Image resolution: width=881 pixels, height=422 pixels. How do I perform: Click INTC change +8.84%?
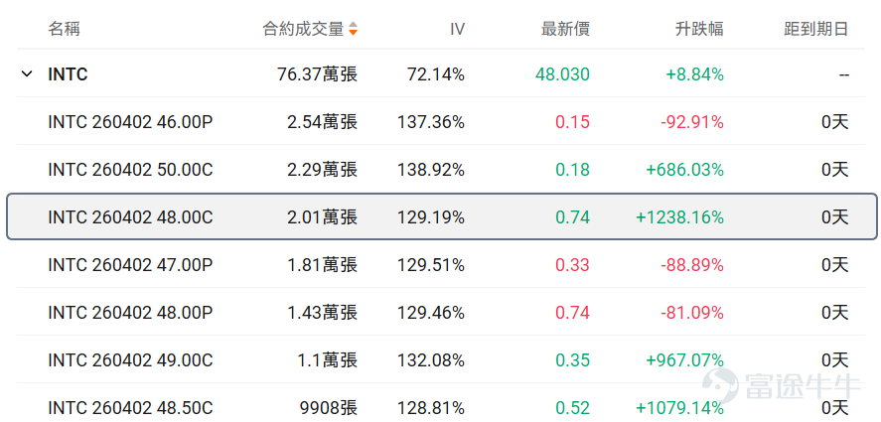(695, 74)
